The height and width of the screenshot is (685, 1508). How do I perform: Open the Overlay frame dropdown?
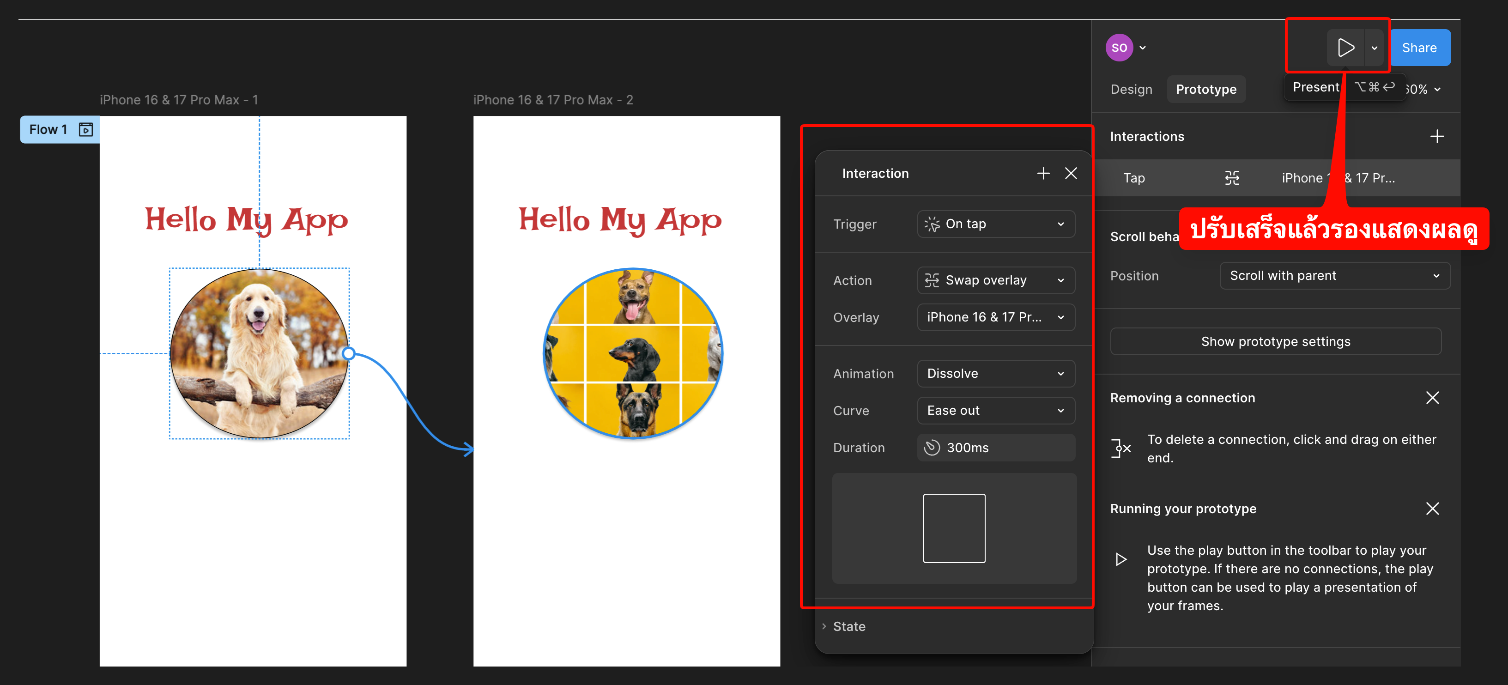pos(995,317)
